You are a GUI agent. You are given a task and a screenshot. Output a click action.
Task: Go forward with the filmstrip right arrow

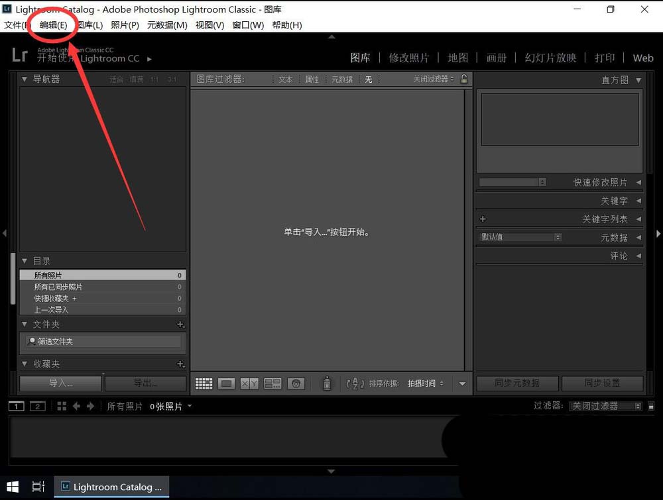(90, 406)
